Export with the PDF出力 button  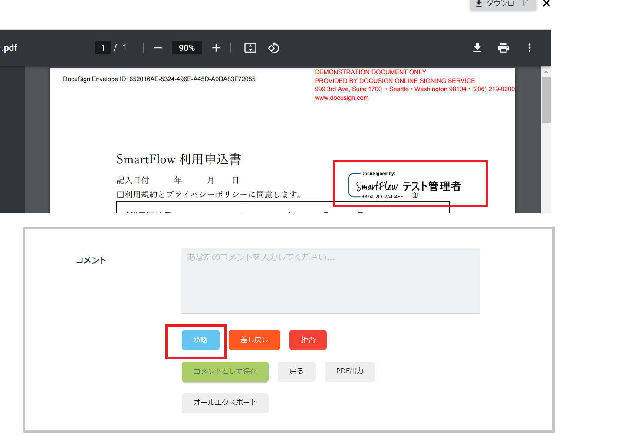coord(350,372)
